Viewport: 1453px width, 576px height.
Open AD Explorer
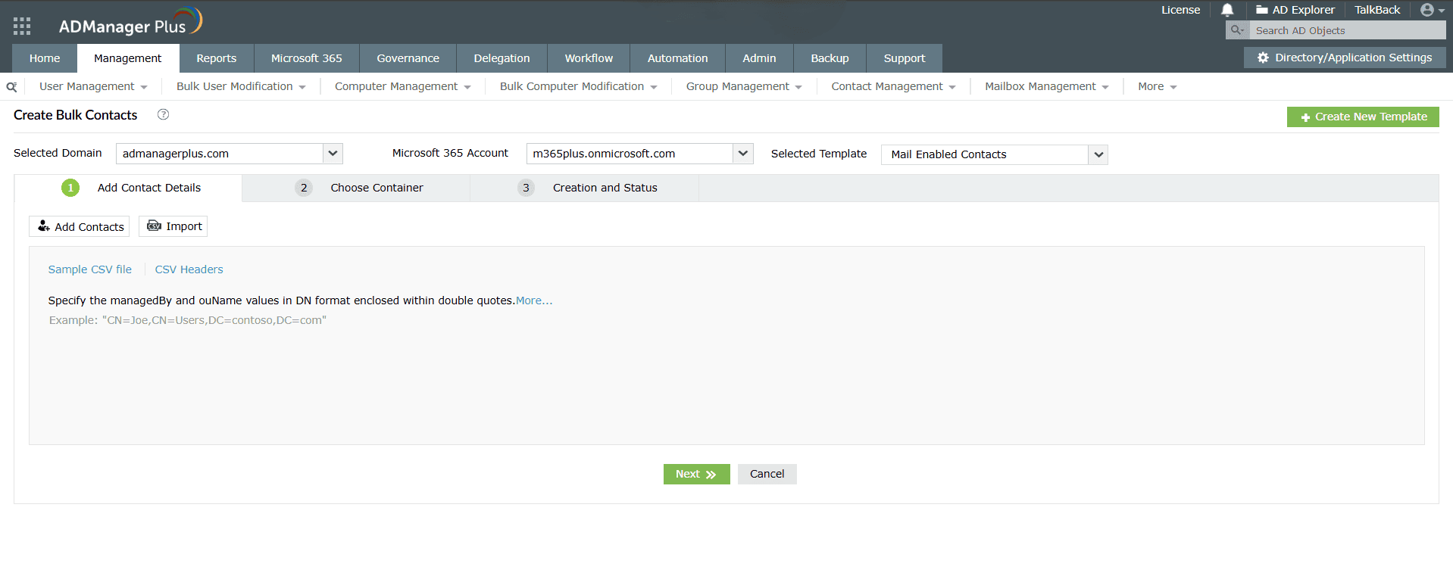click(1295, 10)
